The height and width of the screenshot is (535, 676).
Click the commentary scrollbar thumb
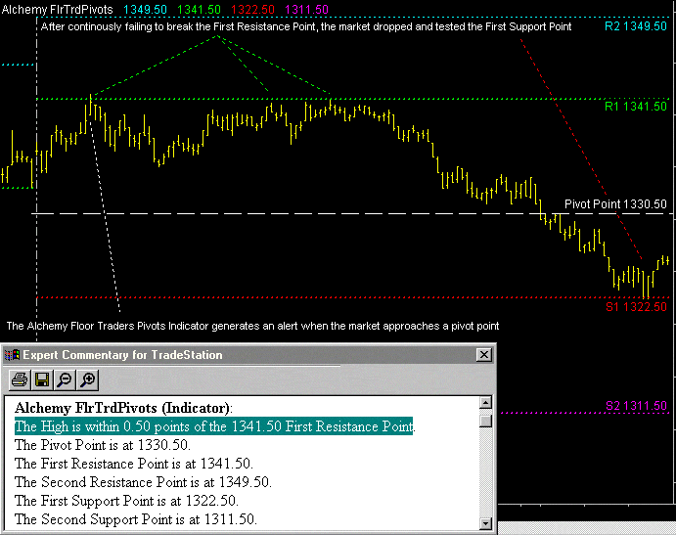pyautogui.click(x=485, y=421)
